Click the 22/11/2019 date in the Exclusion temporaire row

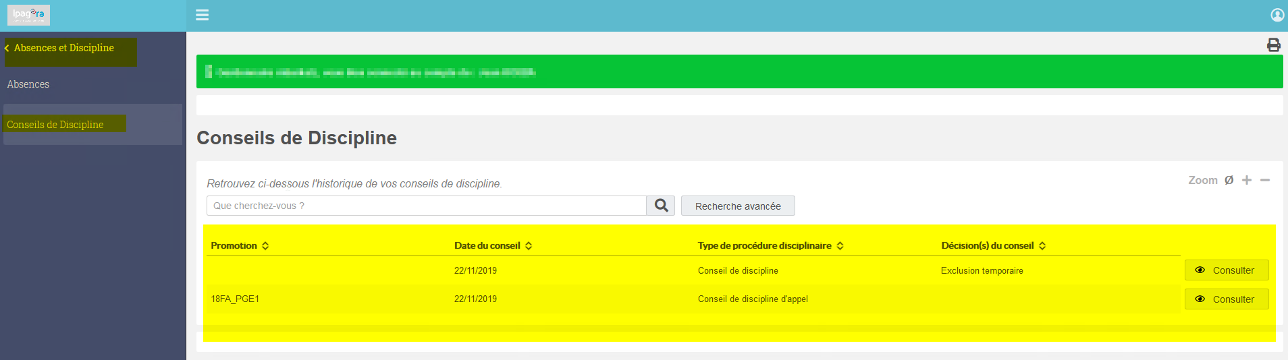point(475,270)
